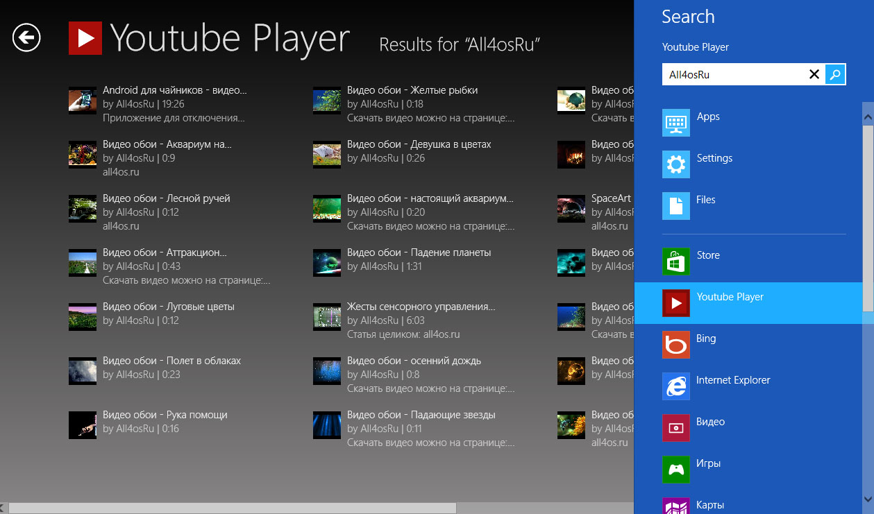Open title 'Видео обои - Девушка в цветах'
The image size is (874, 514).
(x=419, y=144)
